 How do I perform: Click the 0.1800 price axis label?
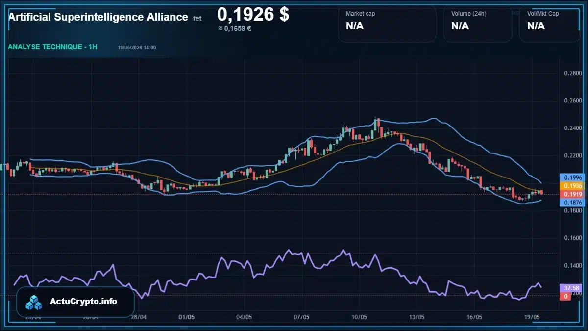[x=573, y=210]
